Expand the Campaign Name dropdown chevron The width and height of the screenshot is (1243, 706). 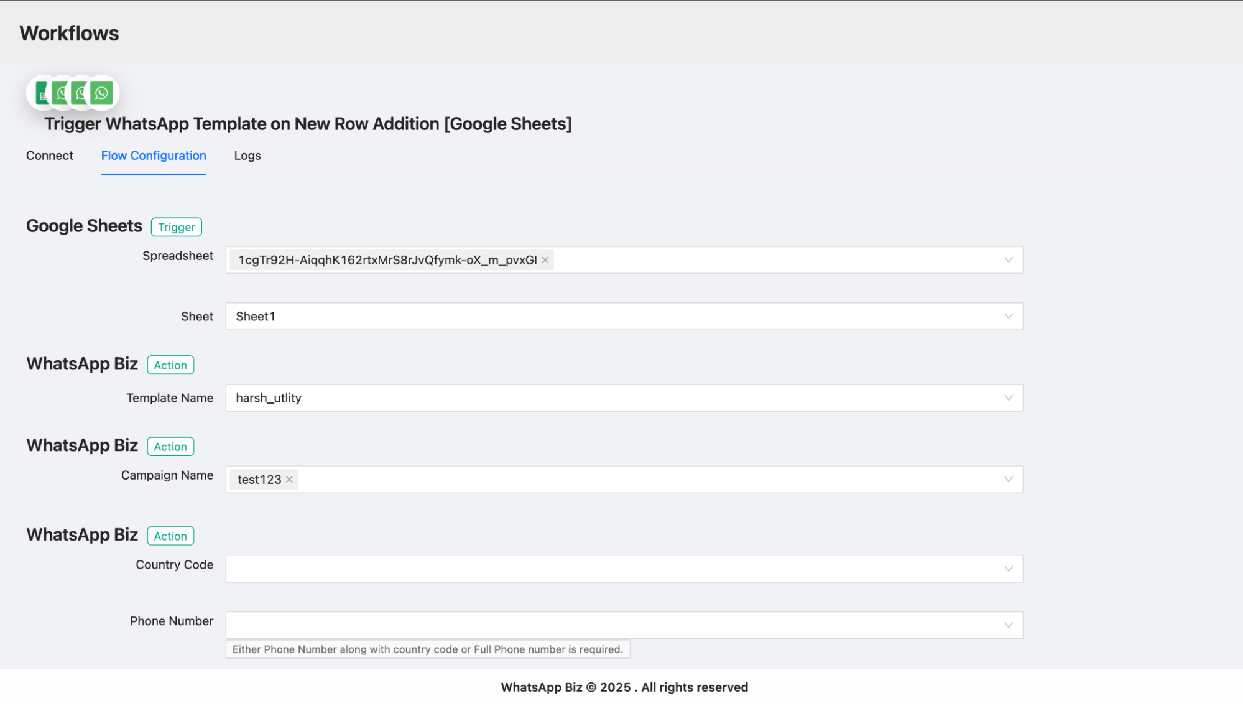pyautogui.click(x=1008, y=480)
